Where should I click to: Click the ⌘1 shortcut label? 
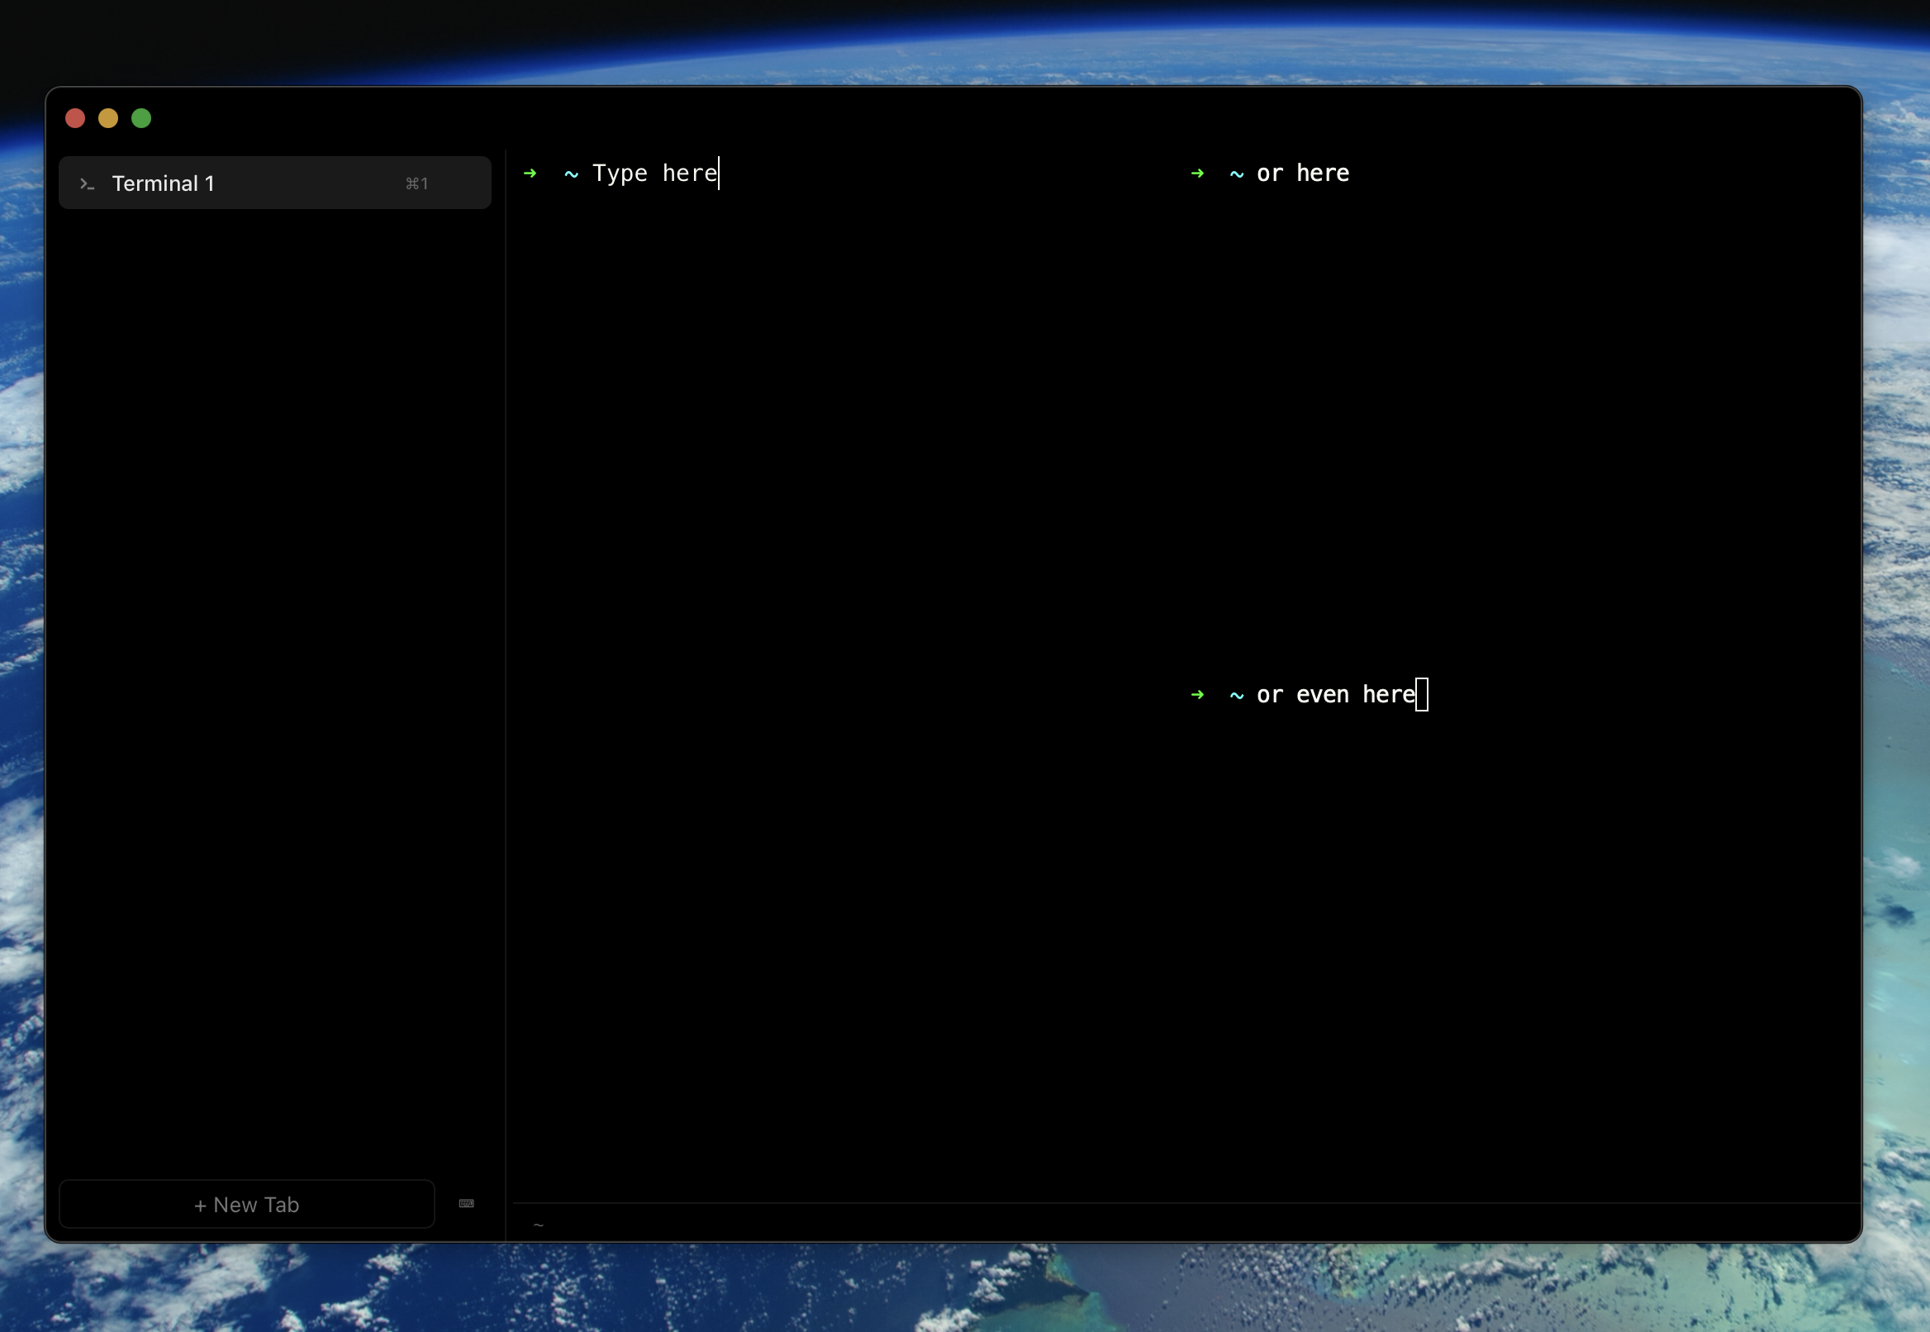coord(416,183)
